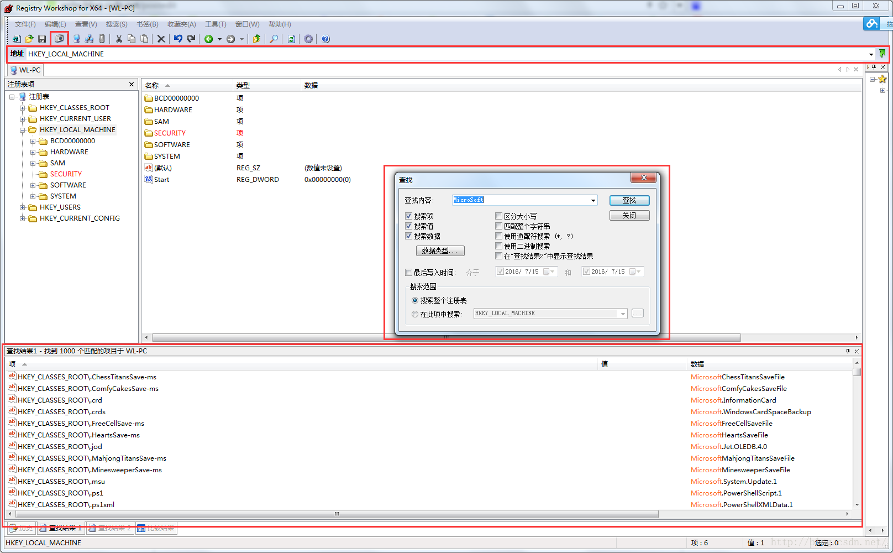Click the open registry file folder icon
Image resolution: width=893 pixels, height=553 pixels.
tap(29, 39)
